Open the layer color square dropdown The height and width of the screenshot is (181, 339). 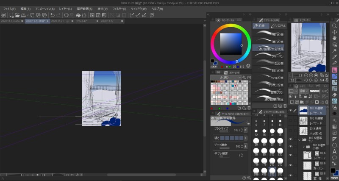293,91
